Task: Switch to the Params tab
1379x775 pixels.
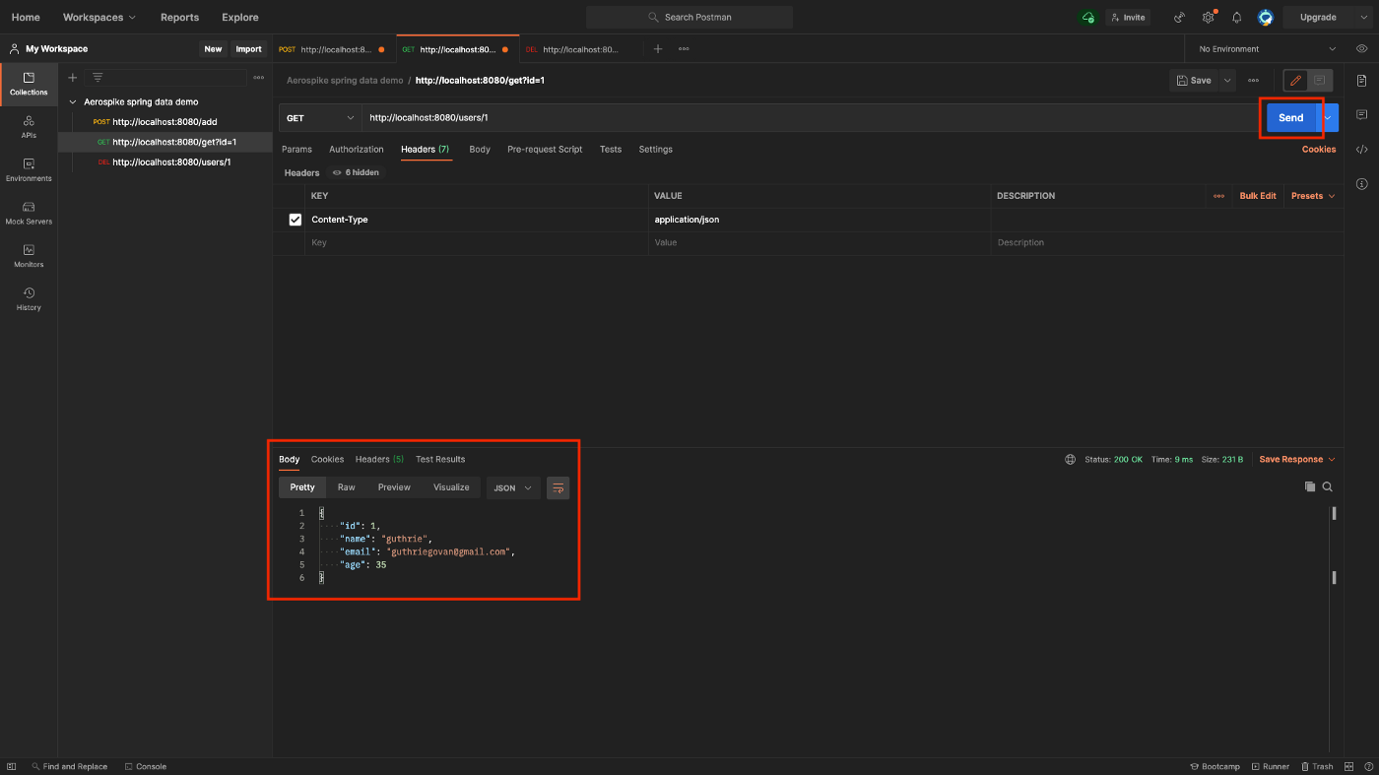Action: point(296,150)
